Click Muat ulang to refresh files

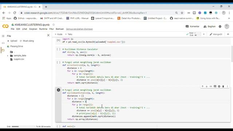click(x=27, y=41)
